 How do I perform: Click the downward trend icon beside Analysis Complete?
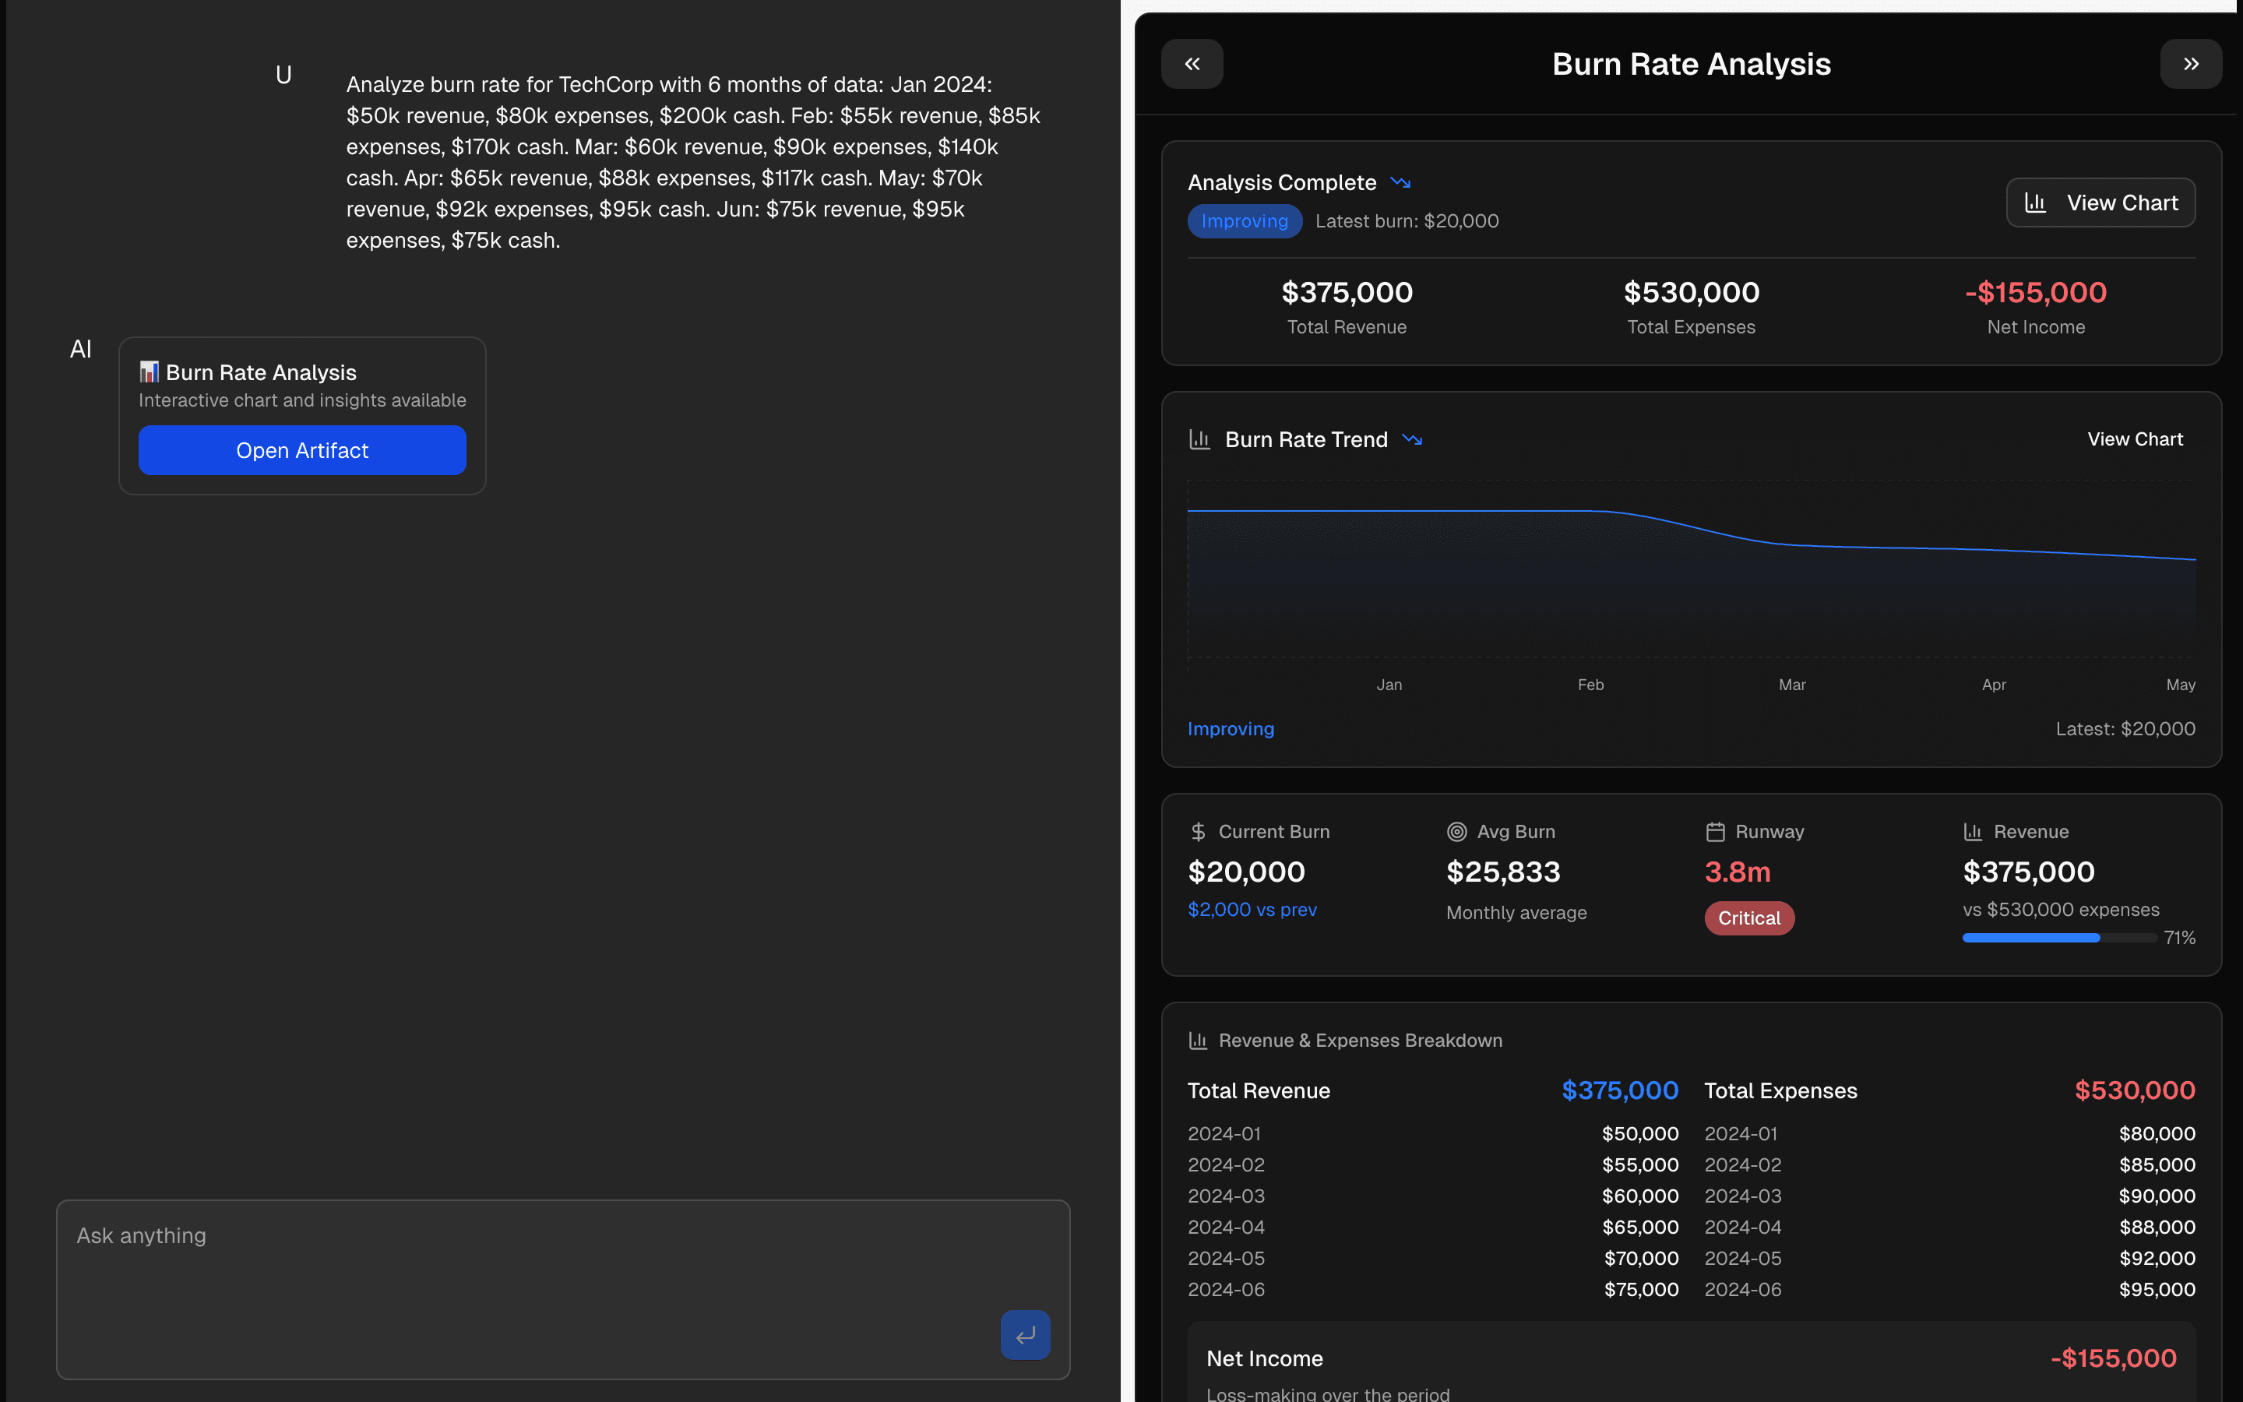[x=1400, y=183]
